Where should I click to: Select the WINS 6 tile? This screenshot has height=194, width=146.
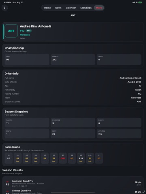[x=119, y=59]
